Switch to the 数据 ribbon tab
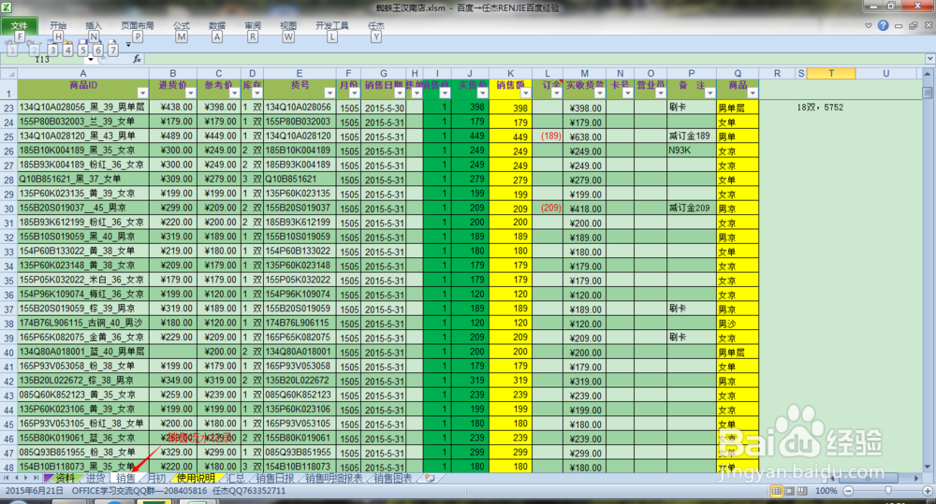Screen dimensions: 936x504 pyautogui.click(x=217, y=25)
